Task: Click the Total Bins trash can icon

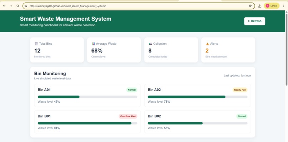Action: (x=36, y=44)
